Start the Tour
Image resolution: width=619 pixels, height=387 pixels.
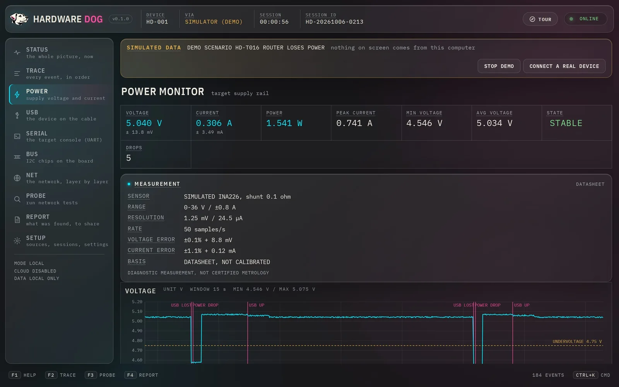coord(540,19)
